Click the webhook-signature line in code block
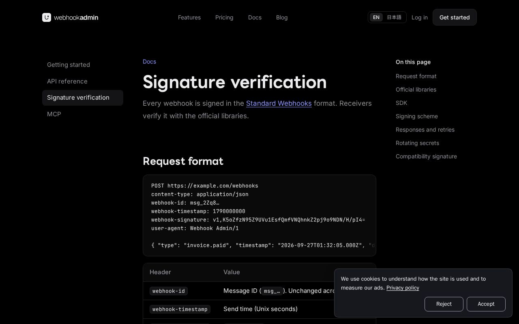 pos(258,220)
